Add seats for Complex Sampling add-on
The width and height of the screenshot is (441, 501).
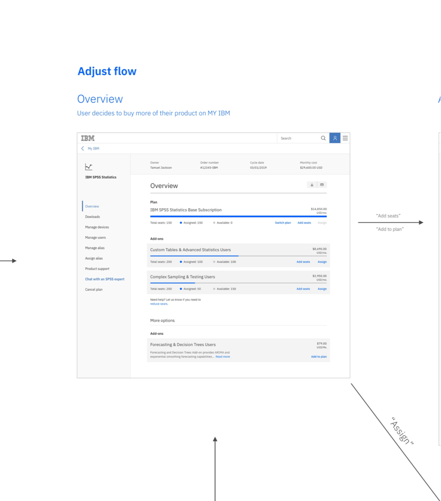tap(303, 289)
